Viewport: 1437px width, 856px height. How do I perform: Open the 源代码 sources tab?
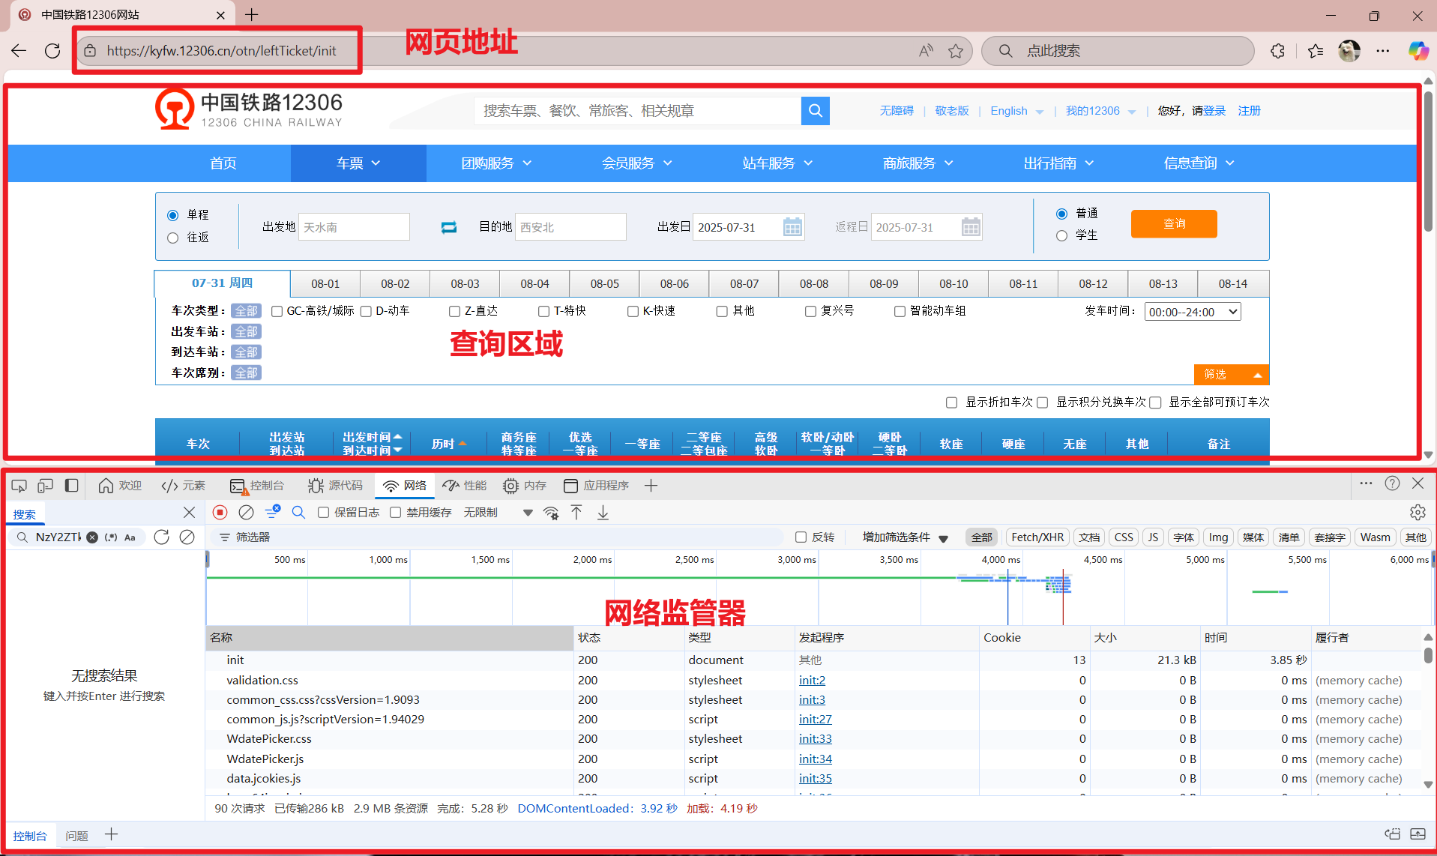point(335,486)
